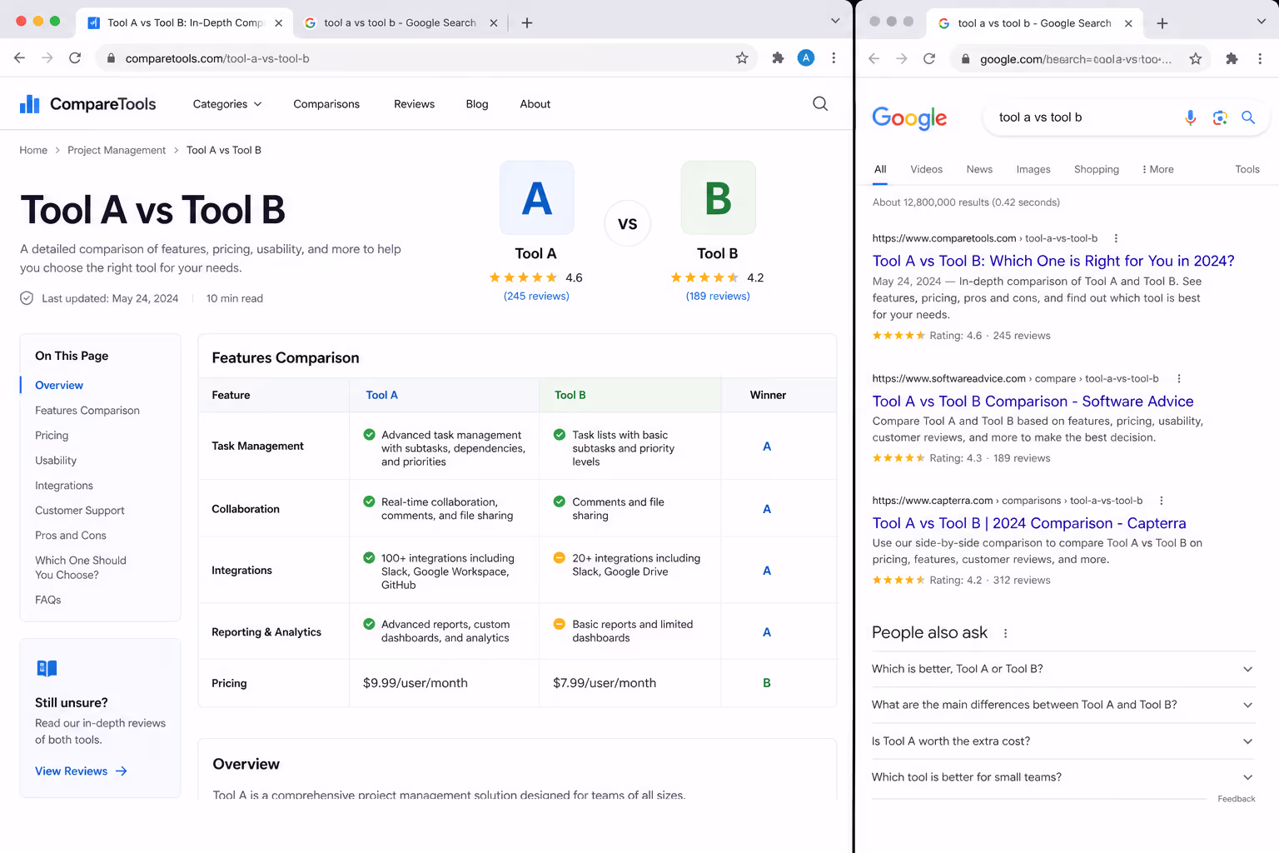
Task: Expand 'Which tool is better for small teams?'
Action: [1063, 777]
